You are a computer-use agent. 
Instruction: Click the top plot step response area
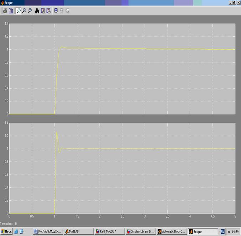[122, 69]
